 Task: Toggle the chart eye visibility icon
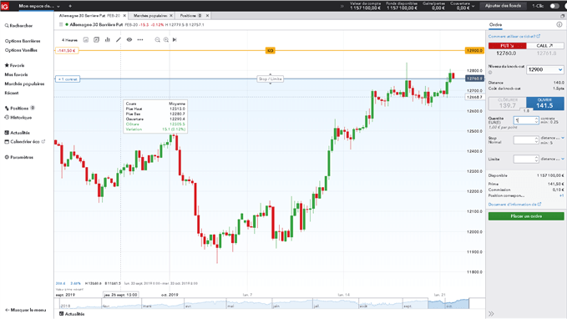[129, 40]
